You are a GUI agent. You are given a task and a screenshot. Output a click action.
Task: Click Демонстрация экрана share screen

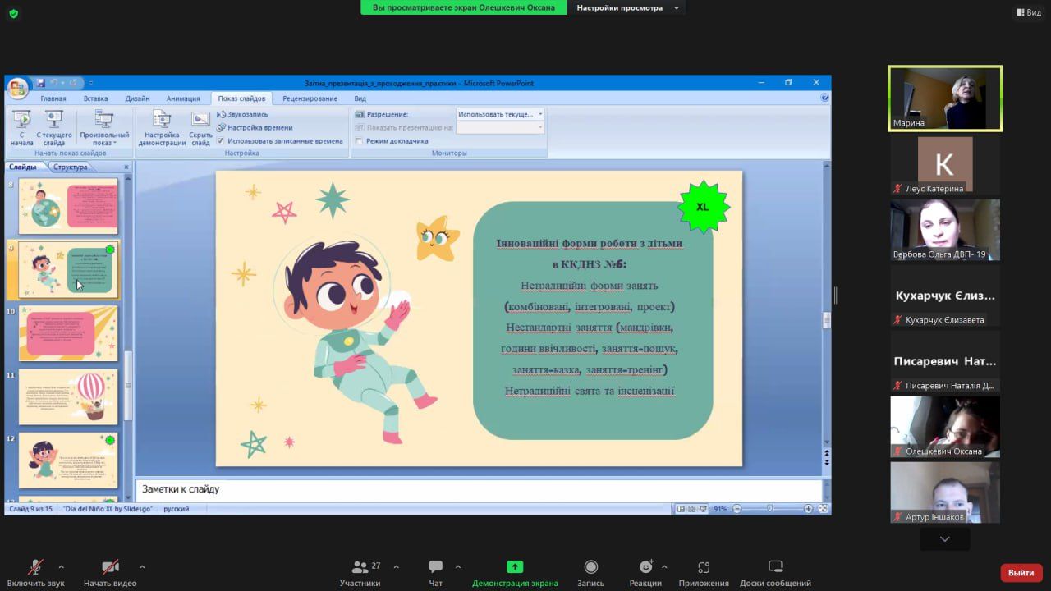pyautogui.click(x=515, y=572)
